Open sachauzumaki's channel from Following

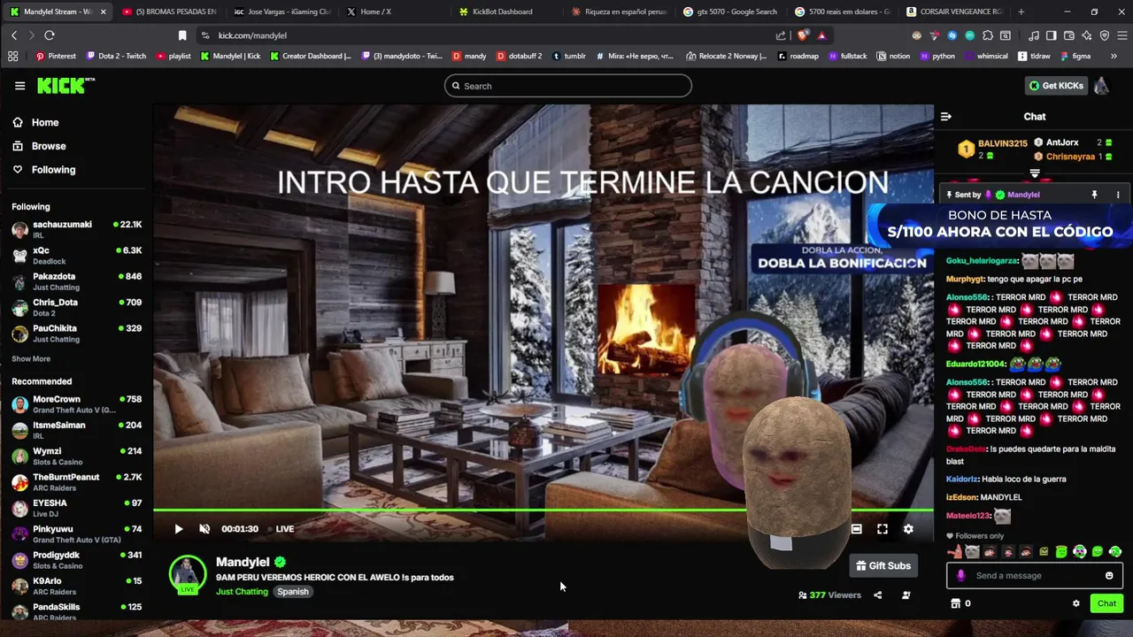(x=76, y=229)
